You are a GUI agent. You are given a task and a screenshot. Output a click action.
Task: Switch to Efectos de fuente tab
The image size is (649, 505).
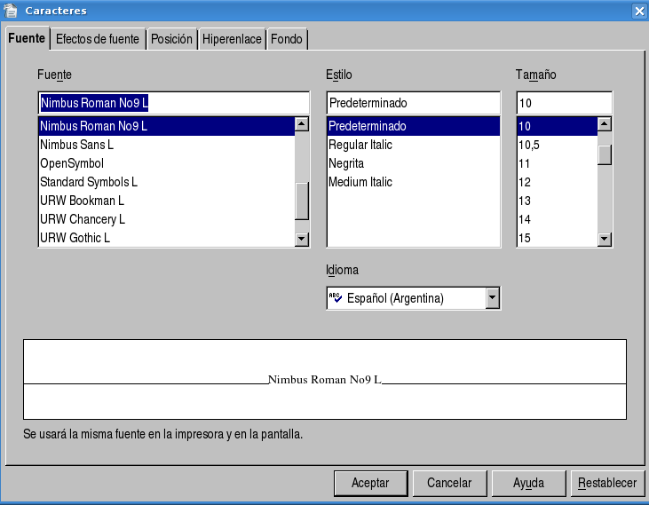(98, 40)
